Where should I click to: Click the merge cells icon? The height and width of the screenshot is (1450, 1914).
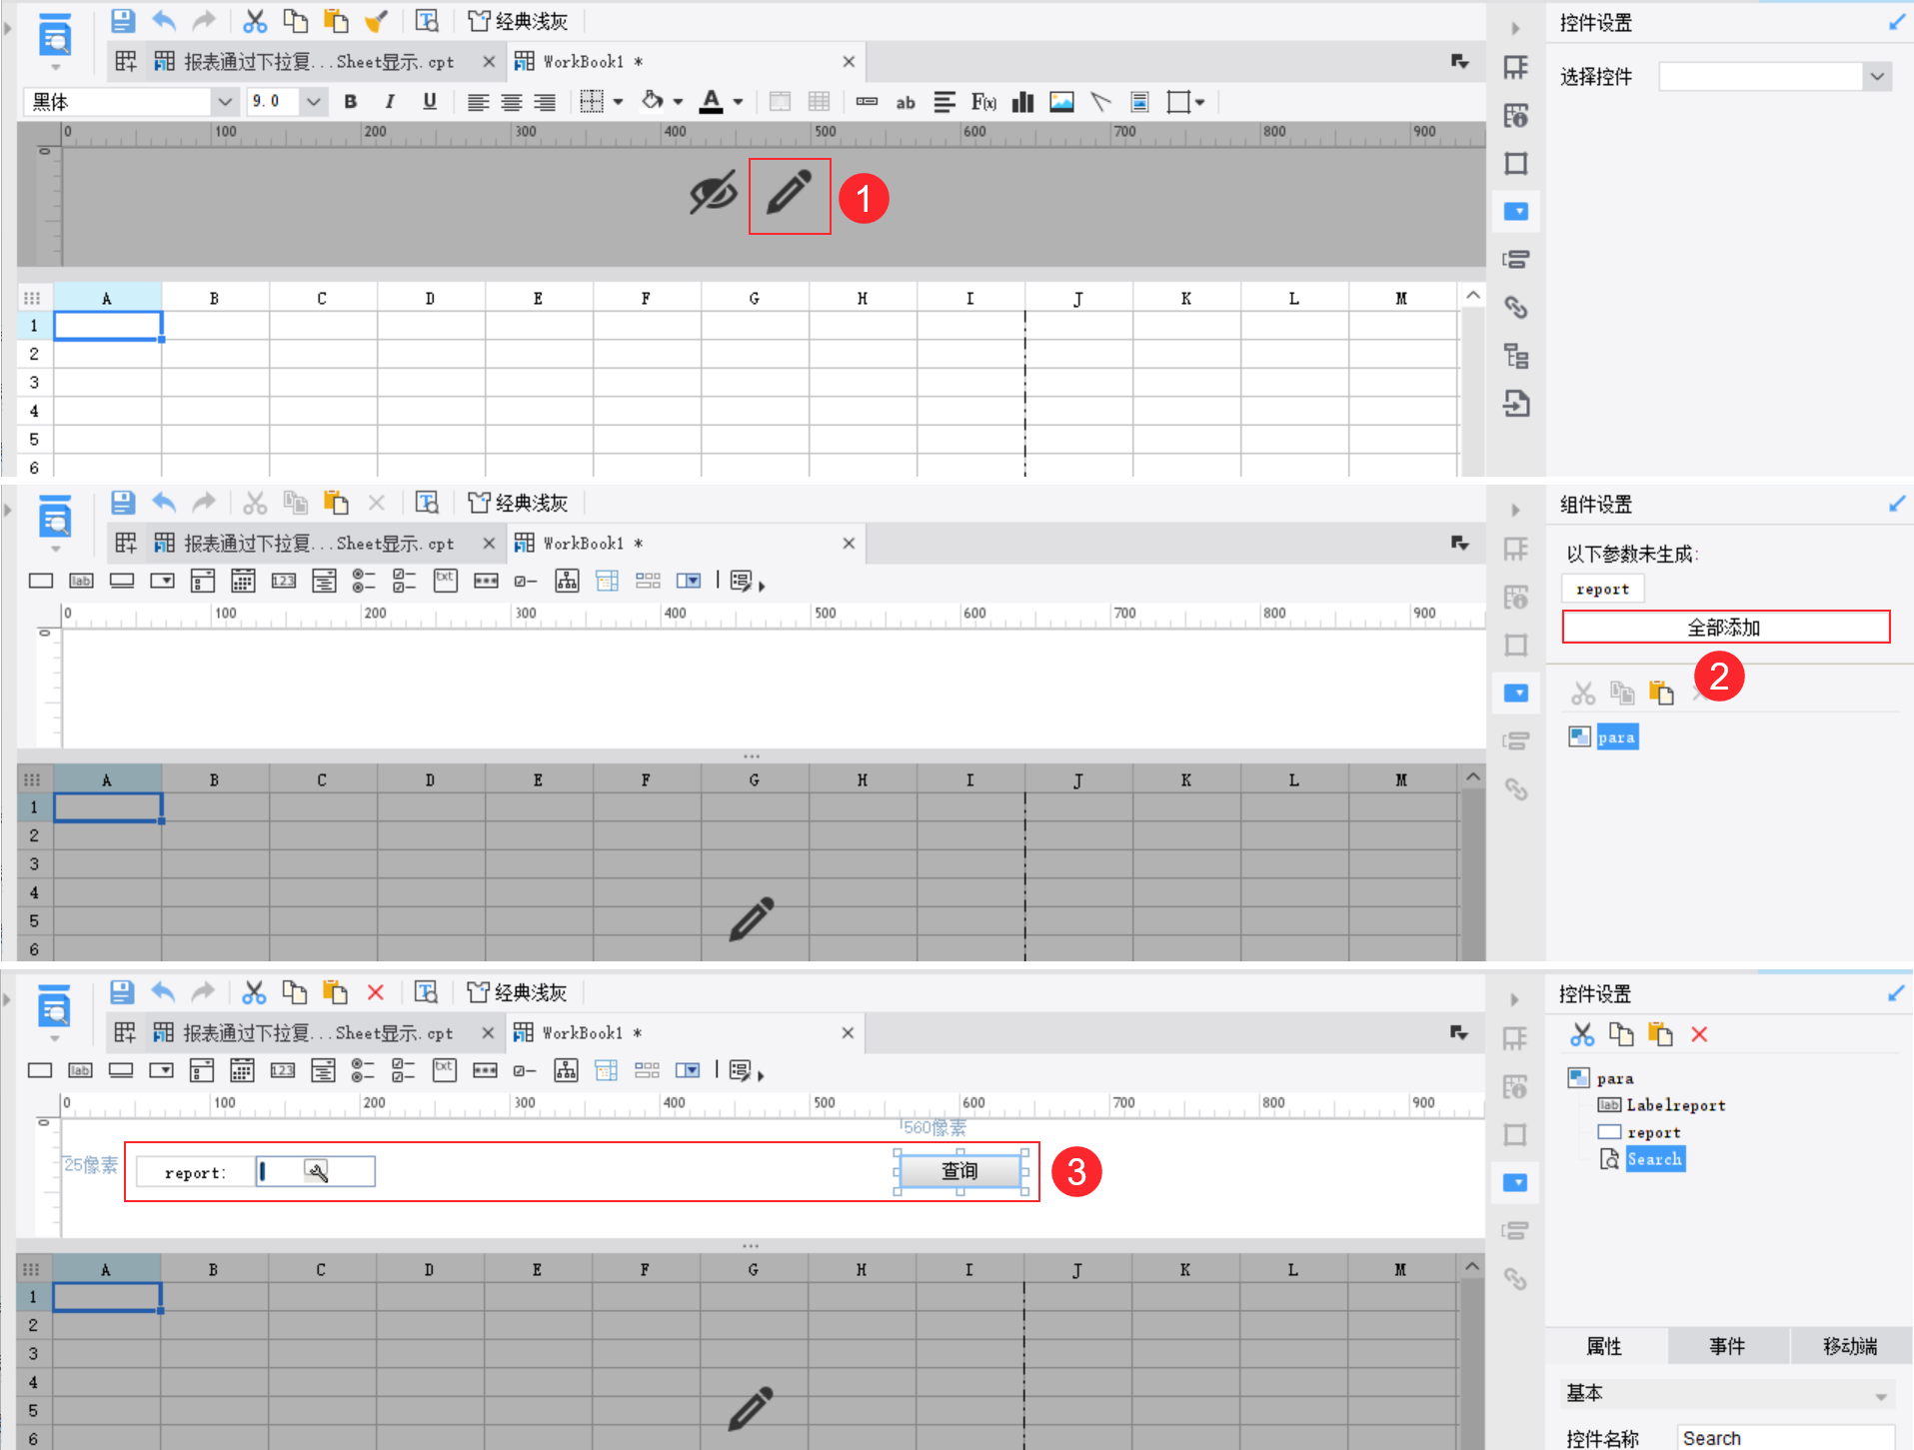point(780,102)
